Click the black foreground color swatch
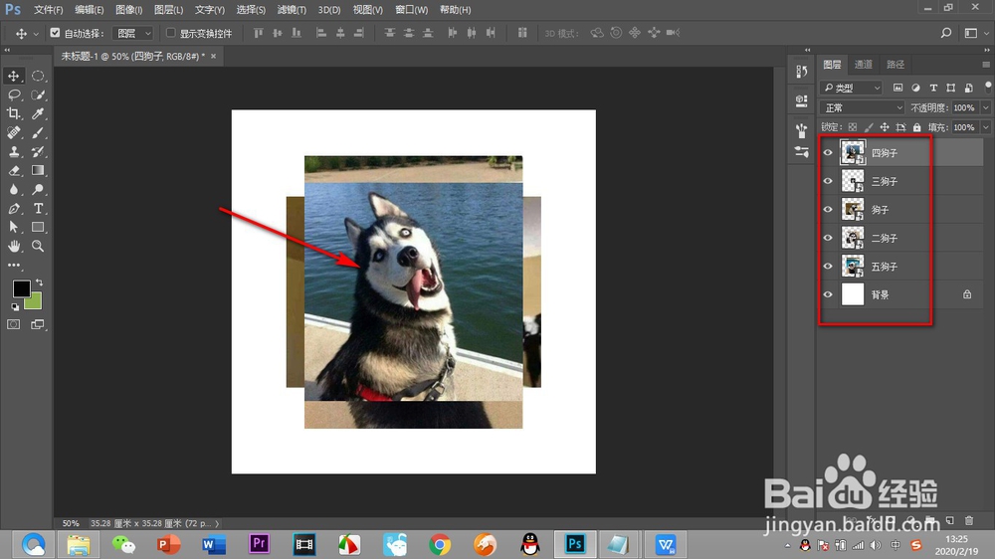 [x=20, y=288]
